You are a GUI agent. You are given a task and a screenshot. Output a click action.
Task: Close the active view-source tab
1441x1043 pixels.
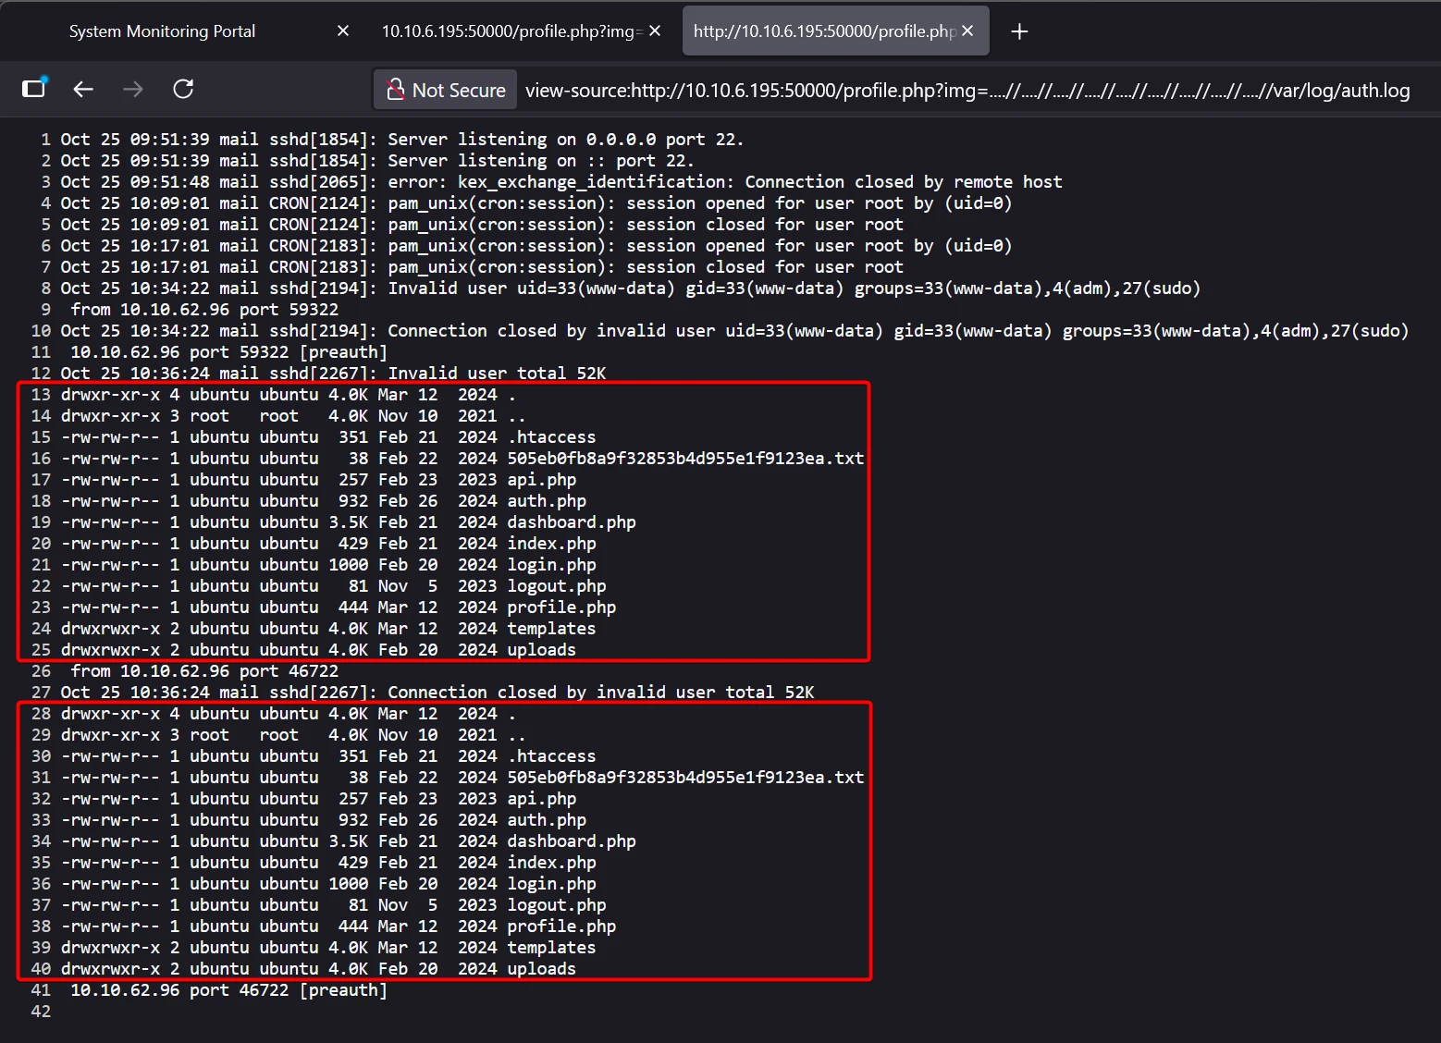(x=967, y=31)
